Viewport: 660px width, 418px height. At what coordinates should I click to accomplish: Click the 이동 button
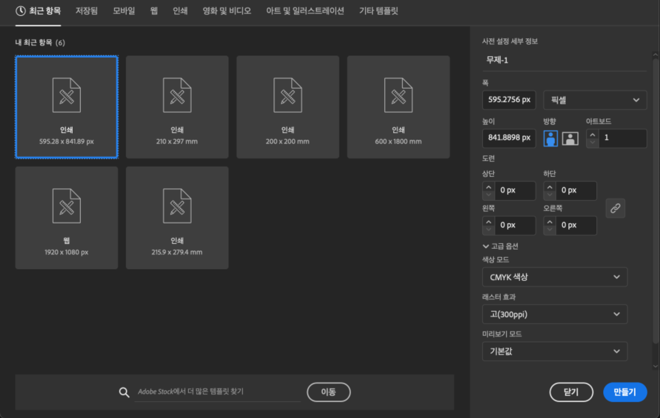329,392
